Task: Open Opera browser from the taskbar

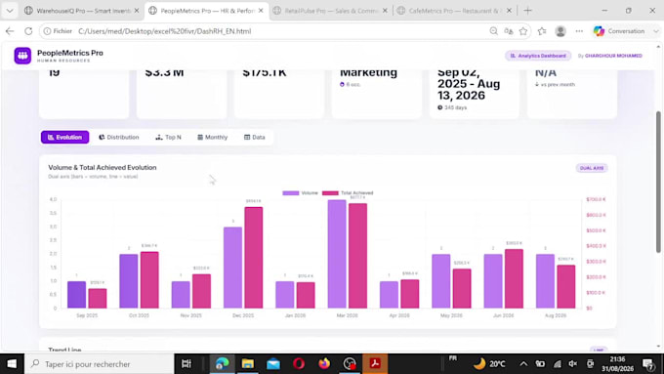Action: coord(299,364)
